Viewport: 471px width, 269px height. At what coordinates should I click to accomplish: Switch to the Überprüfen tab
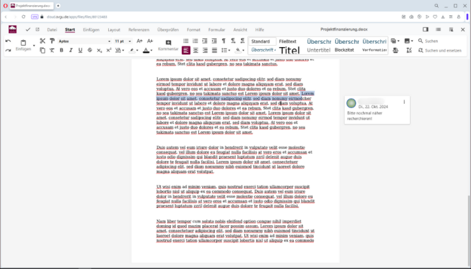click(x=168, y=30)
